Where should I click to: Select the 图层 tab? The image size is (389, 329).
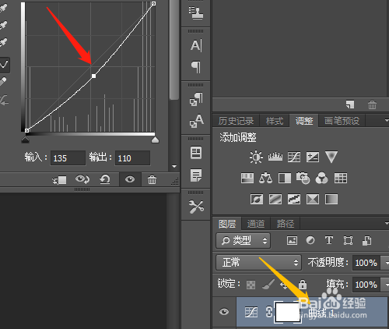coord(227,224)
